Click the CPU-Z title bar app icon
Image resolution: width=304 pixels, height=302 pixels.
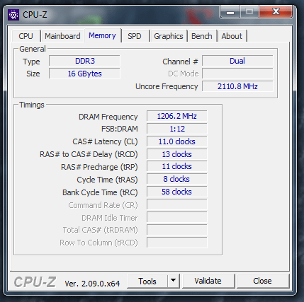13,15
